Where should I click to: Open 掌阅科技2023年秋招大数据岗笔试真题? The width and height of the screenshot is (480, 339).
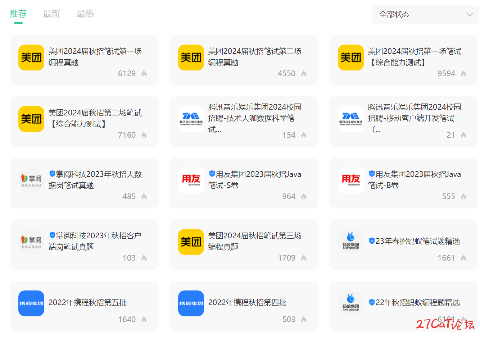95,180
